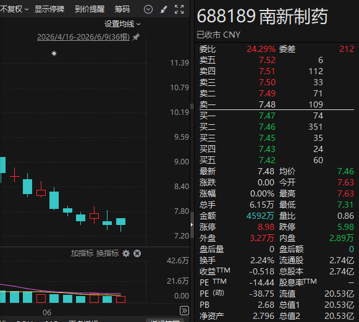359x322 pixels.
Task: Collapse right panel with arrow handle
Action: tap(192, 225)
